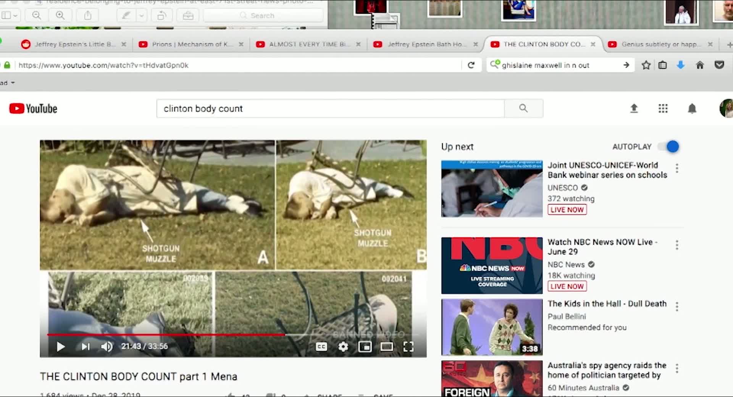This screenshot has height=397, width=733.
Task: Bookmark page with the star icon
Action: 646,65
